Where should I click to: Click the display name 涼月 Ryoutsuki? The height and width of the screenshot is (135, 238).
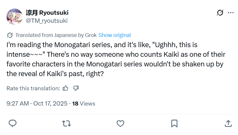(47, 13)
